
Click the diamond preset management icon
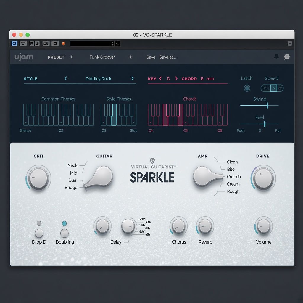(117, 43)
